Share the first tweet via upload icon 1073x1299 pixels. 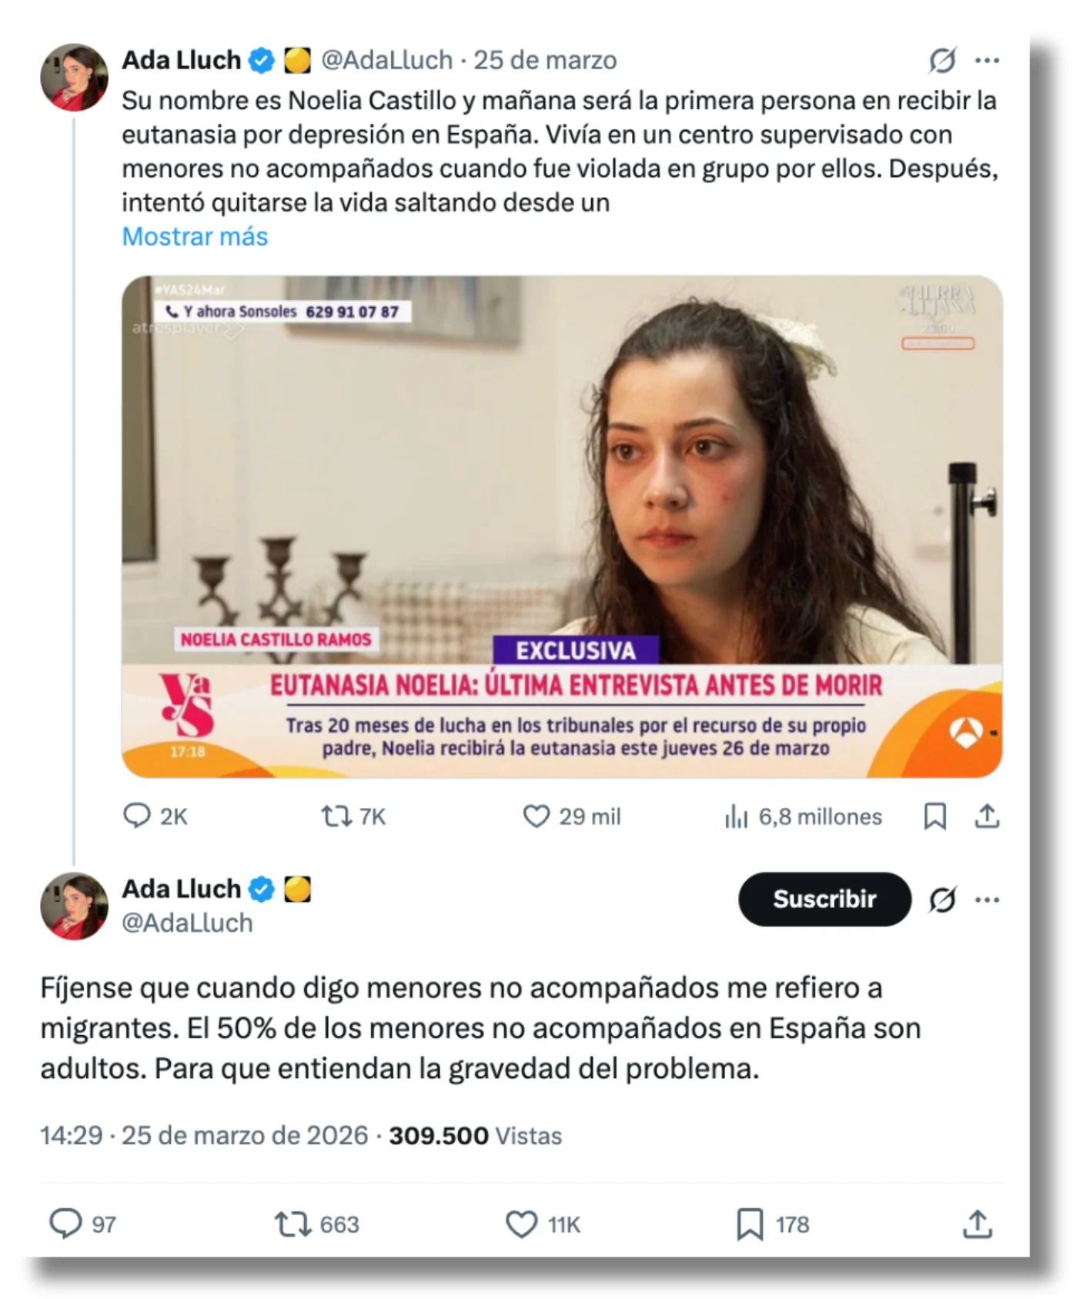click(987, 816)
